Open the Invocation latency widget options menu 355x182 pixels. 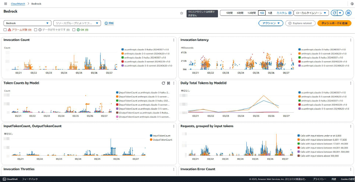351,40
